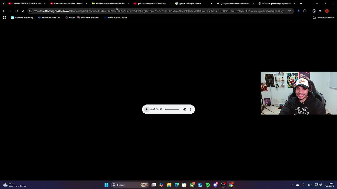Switch to Explora encuentra tus videos tab

(235, 4)
